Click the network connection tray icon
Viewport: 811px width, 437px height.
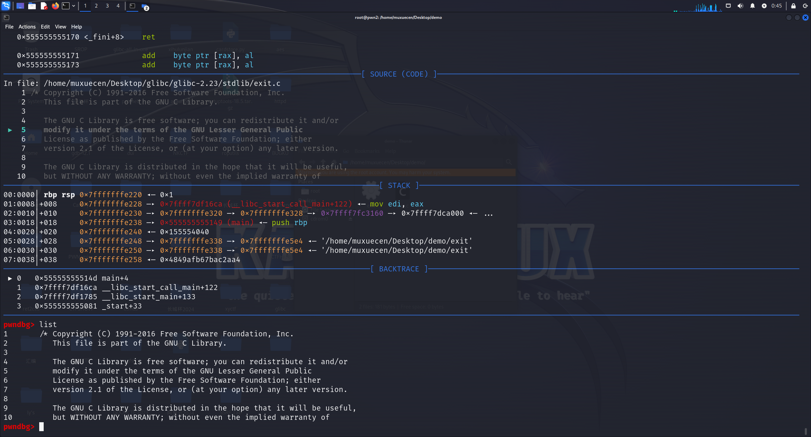(x=728, y=6)
